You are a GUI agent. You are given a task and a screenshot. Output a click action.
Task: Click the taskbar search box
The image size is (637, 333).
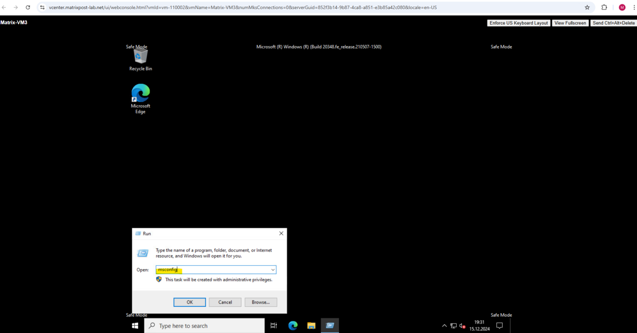click(204, 326)
